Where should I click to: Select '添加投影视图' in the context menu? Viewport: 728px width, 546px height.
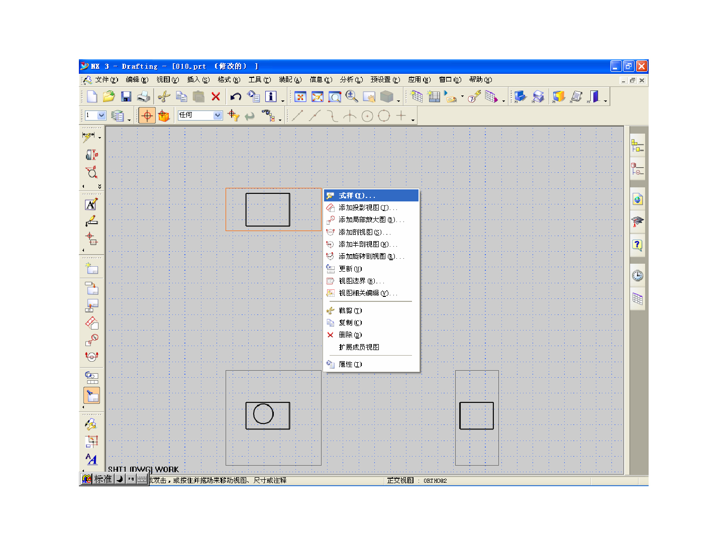371,207
